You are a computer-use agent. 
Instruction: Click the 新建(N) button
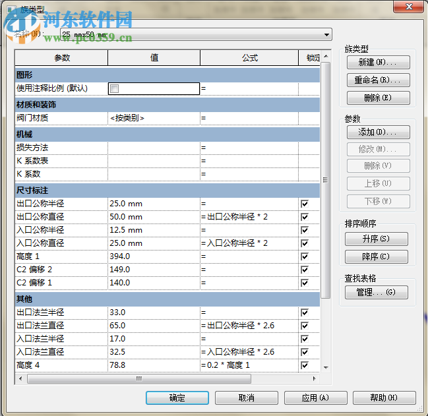pos(379,63)
